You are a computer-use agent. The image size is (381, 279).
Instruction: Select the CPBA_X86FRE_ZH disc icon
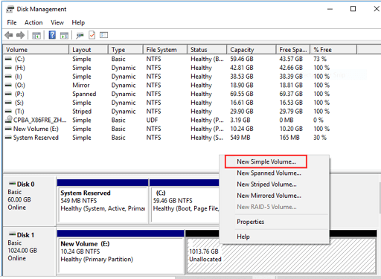(9, 119)
